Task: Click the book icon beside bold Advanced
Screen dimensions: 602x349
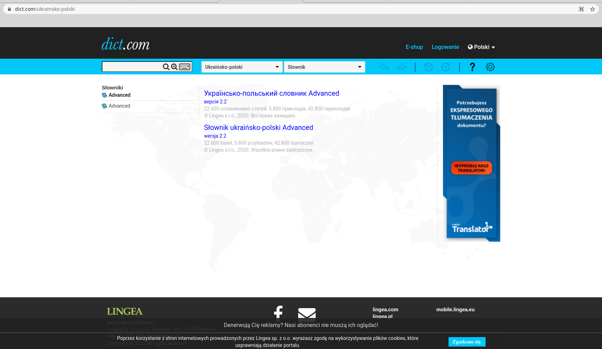Action: pyautogui.click(x=105, y=95)
